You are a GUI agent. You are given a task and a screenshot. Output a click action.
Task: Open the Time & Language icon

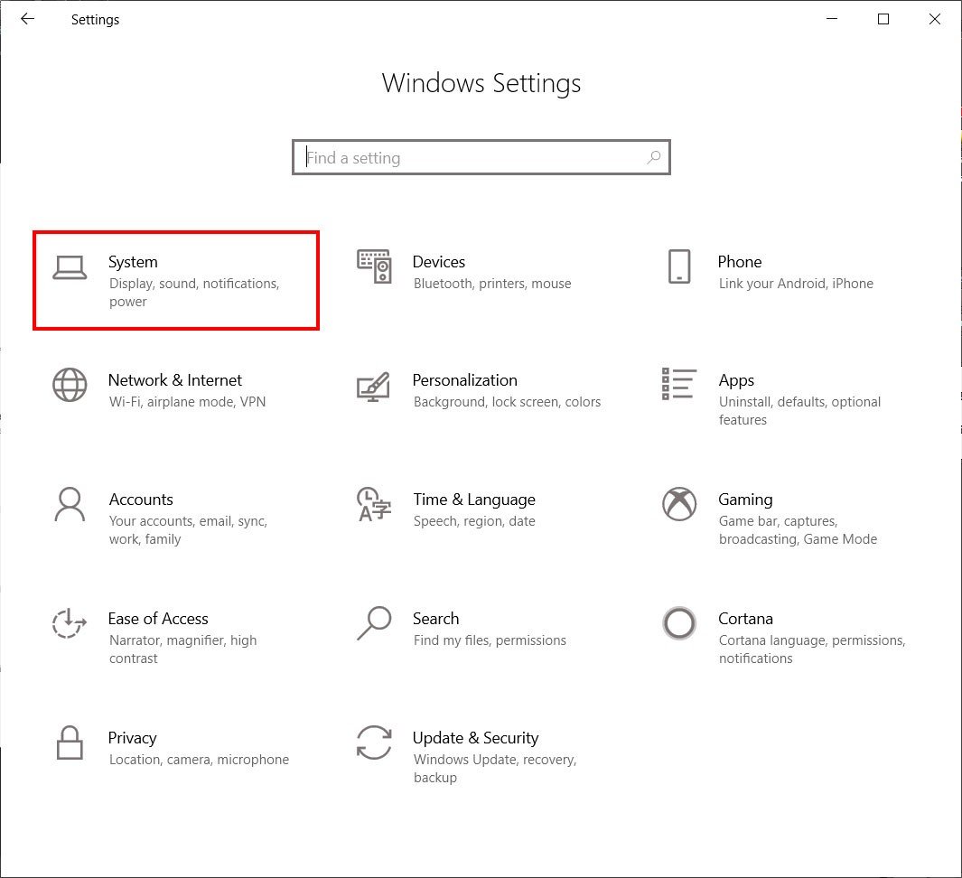coord(374,504)
